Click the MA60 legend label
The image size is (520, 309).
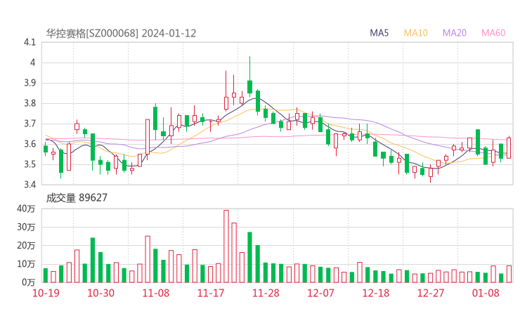[x=493, y=33]
